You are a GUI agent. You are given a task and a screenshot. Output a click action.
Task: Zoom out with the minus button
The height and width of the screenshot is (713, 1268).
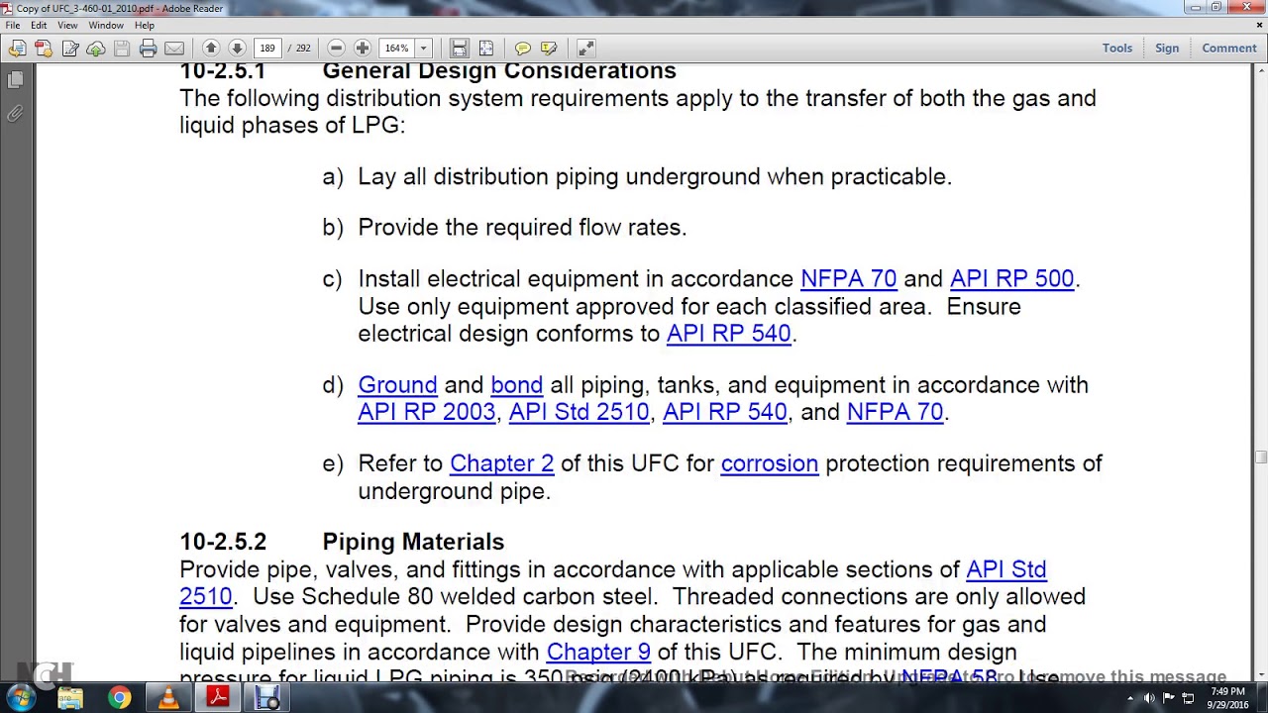pyautogui.click(x=336, y=48)
